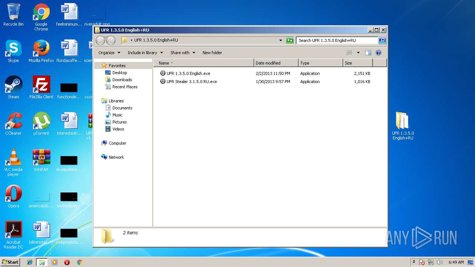
Task: Open Share with dropdown
Action: (x=183, y=53)
